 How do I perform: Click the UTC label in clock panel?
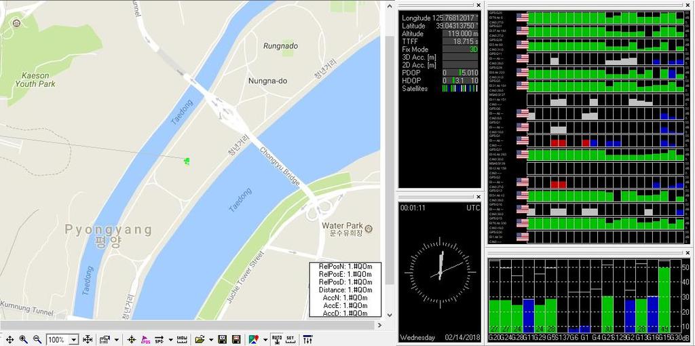coord(473,208)
